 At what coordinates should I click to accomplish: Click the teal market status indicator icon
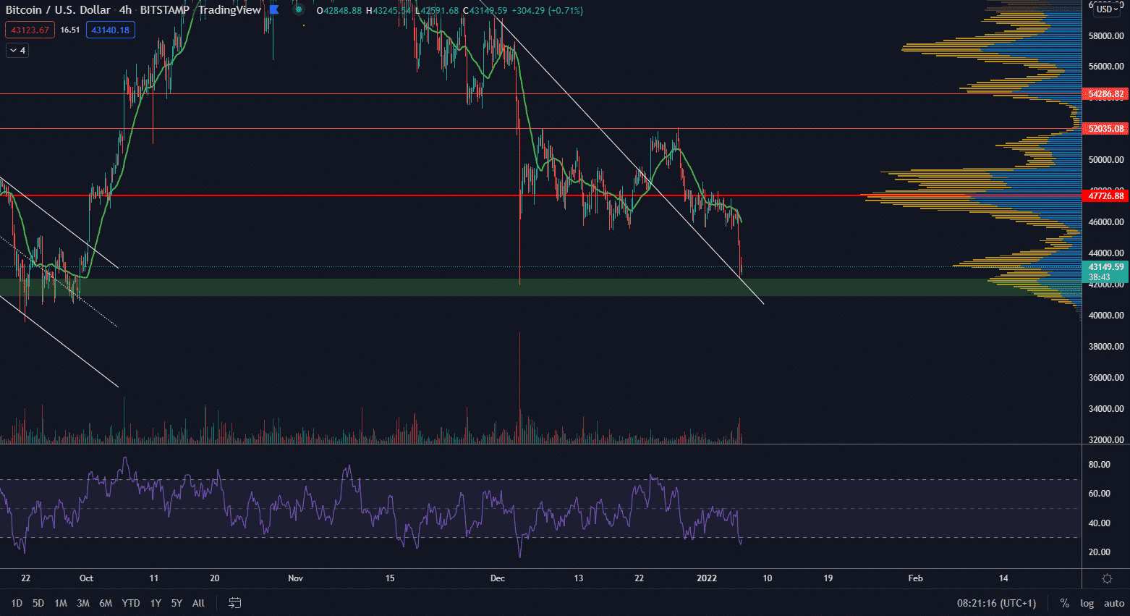tap(298, 10)
